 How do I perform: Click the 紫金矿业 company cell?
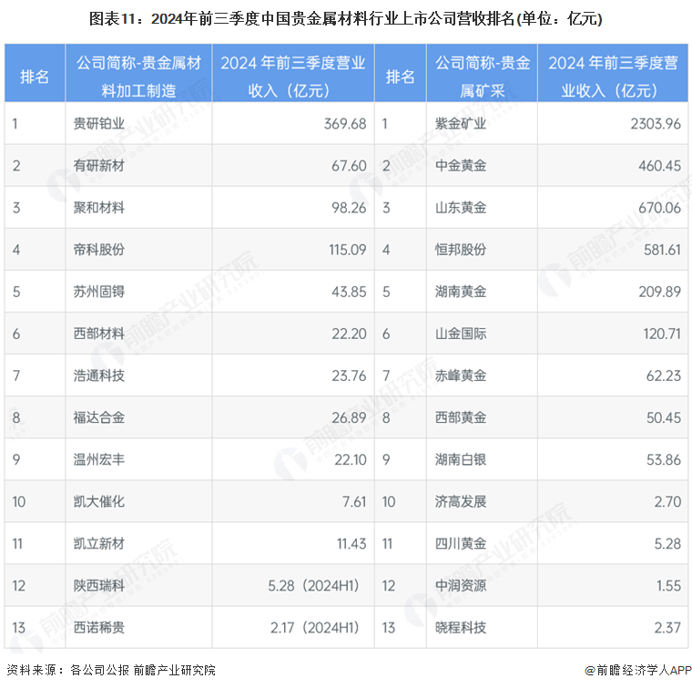tap(461, 124)
